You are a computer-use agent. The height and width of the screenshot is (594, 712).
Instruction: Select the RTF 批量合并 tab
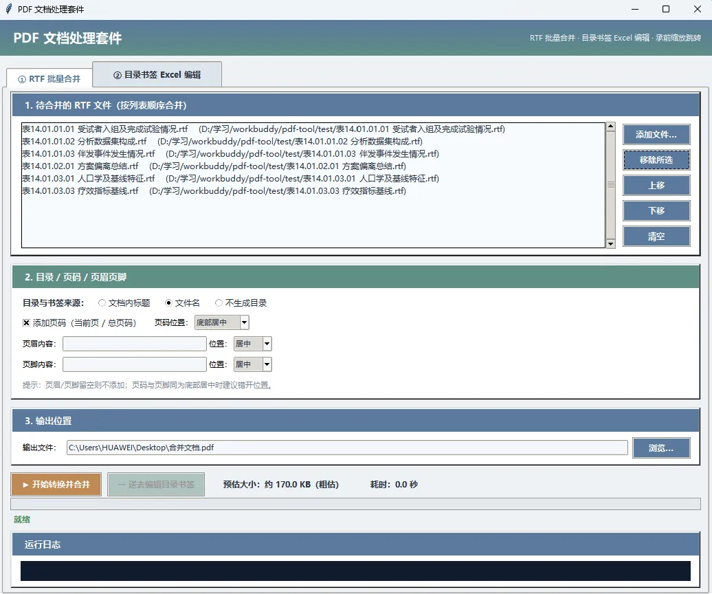pos(49,78)
